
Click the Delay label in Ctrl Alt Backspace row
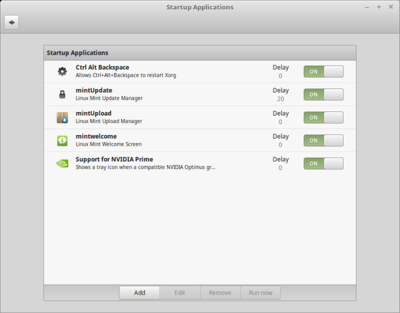coord(281,68)
